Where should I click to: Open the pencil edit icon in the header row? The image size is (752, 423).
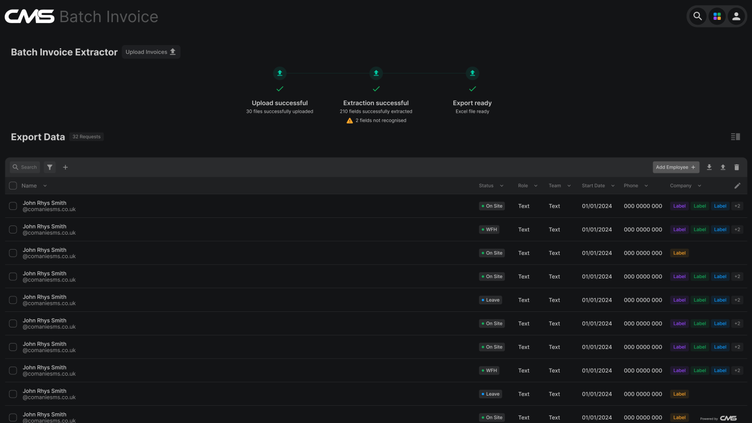click(x=737, y=185)
